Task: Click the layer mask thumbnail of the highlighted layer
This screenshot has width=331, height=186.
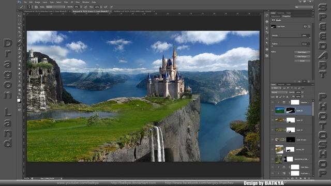Action: 291,110
